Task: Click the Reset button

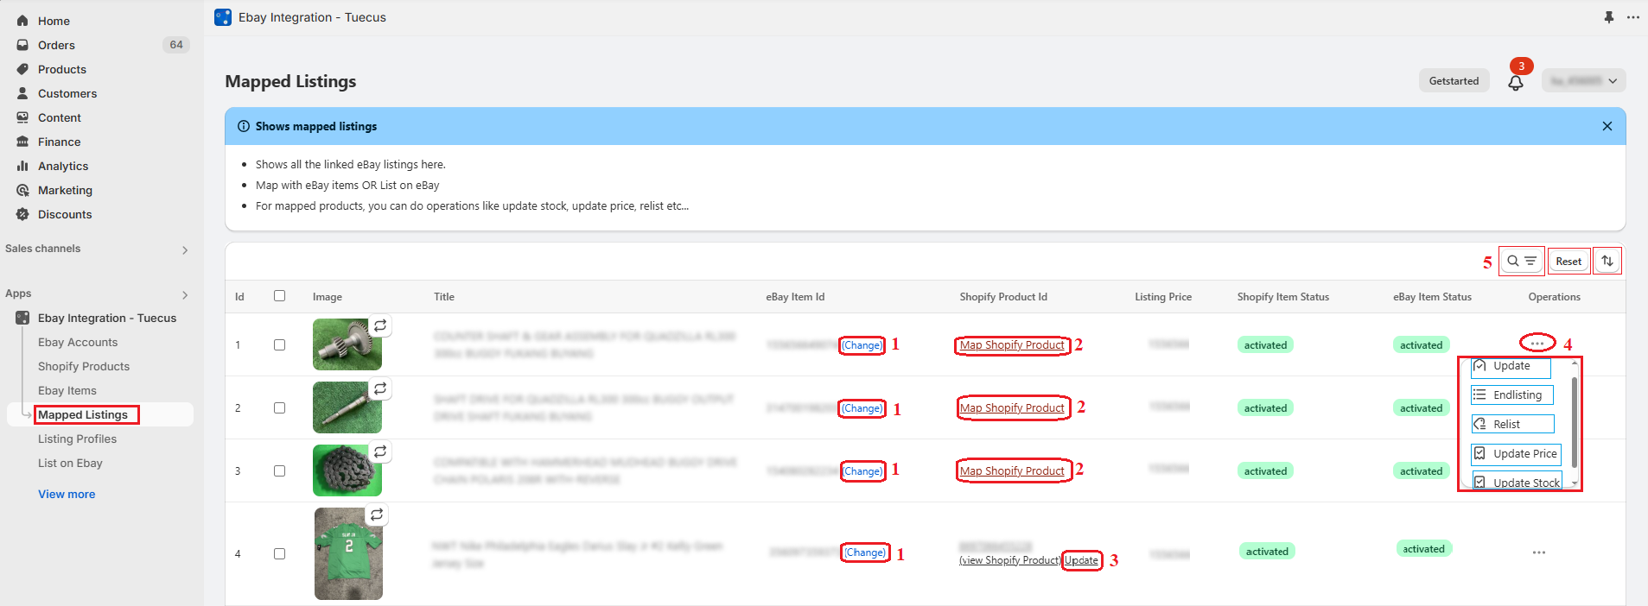Action: coord(1568,262)
